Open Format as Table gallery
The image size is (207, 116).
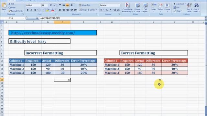(137, 8)
